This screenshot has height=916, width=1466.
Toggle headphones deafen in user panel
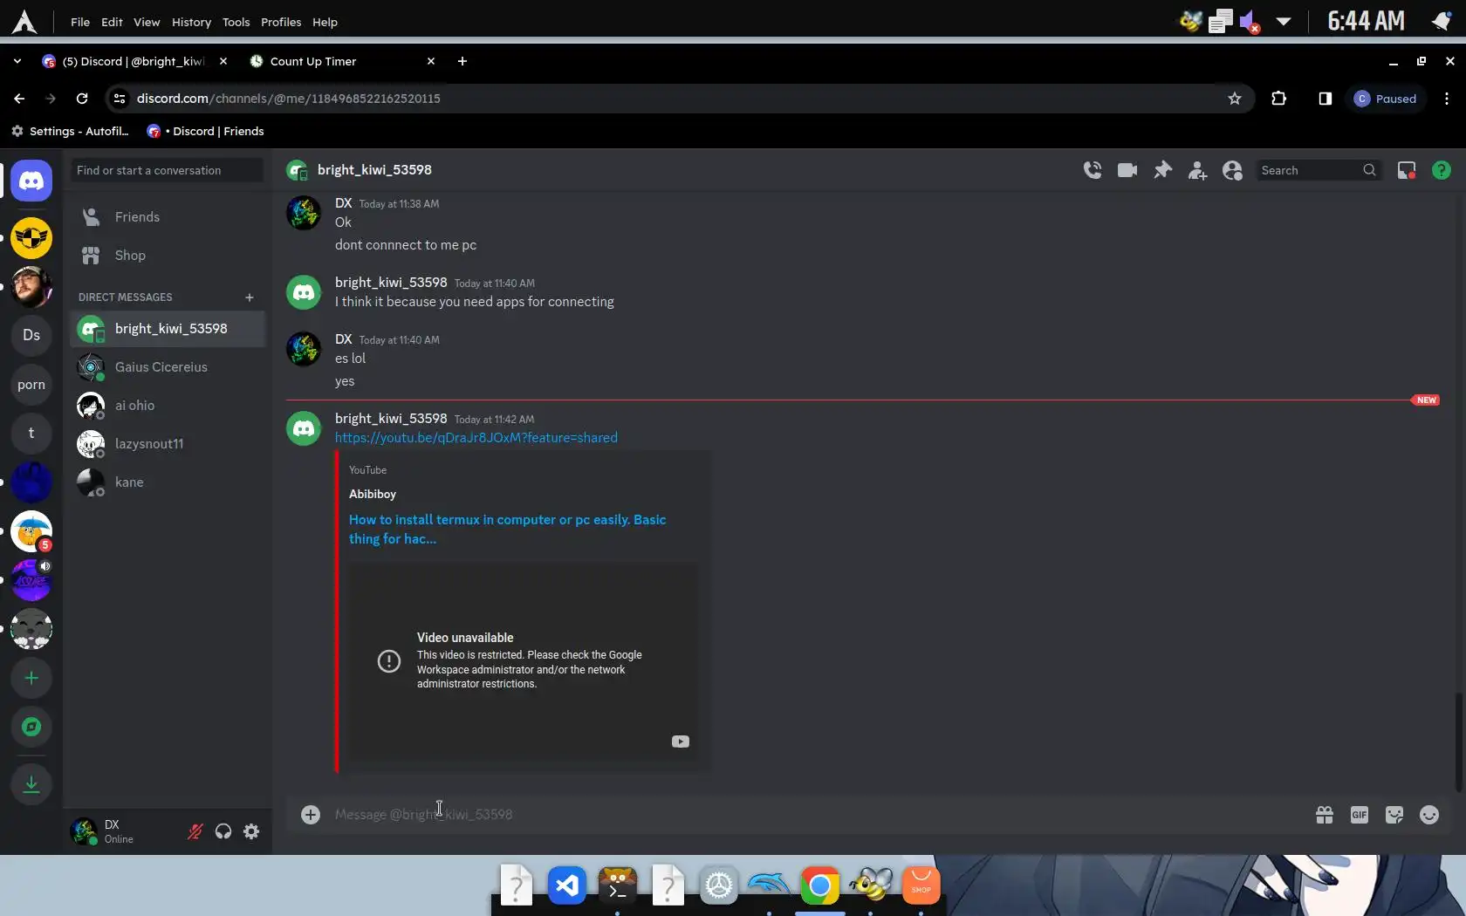click(223, 831)
